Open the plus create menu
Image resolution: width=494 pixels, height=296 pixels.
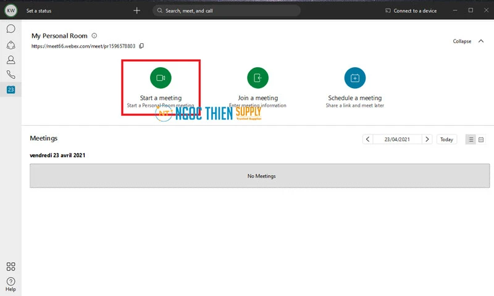point(136,10)
